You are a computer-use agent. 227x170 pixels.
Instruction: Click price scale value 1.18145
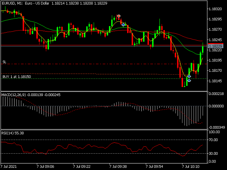point(215,81)
